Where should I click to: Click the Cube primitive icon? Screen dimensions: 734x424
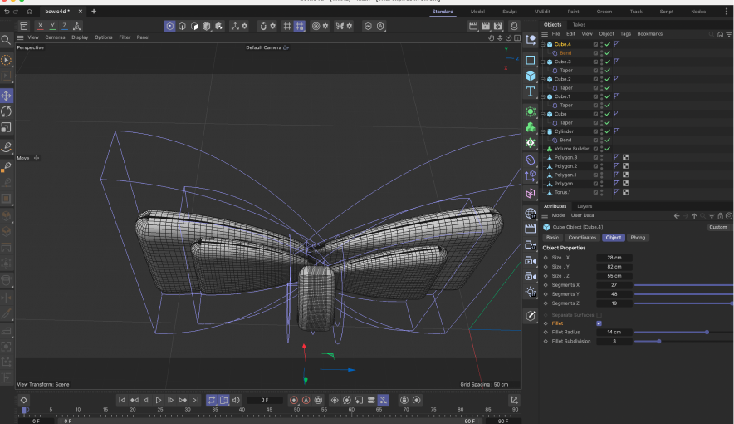pos(531,76)
